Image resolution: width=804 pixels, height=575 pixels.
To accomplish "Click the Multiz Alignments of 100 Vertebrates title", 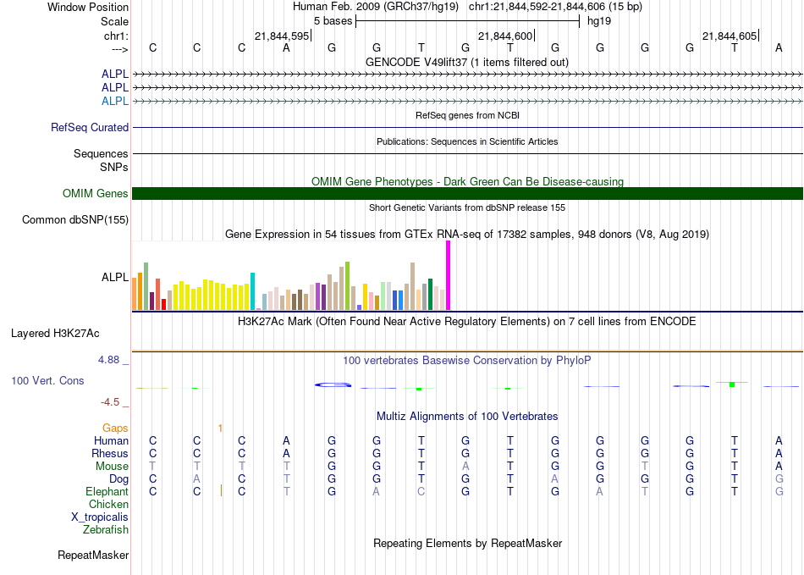I will click(467, 417).
